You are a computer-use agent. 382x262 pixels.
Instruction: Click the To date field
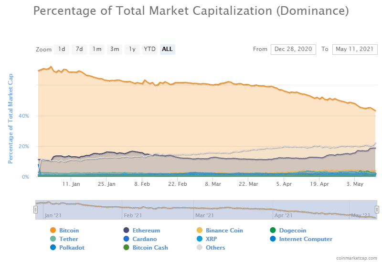[355, 50]
